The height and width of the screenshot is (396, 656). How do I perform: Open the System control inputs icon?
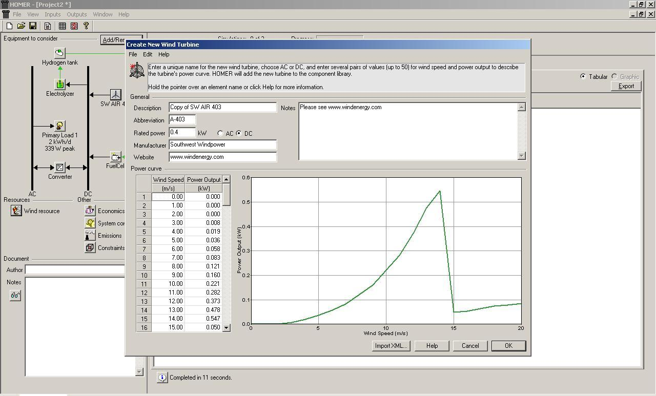[x=90, y=223]
